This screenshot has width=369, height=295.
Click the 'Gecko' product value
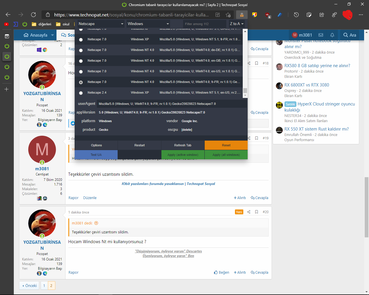103,130
